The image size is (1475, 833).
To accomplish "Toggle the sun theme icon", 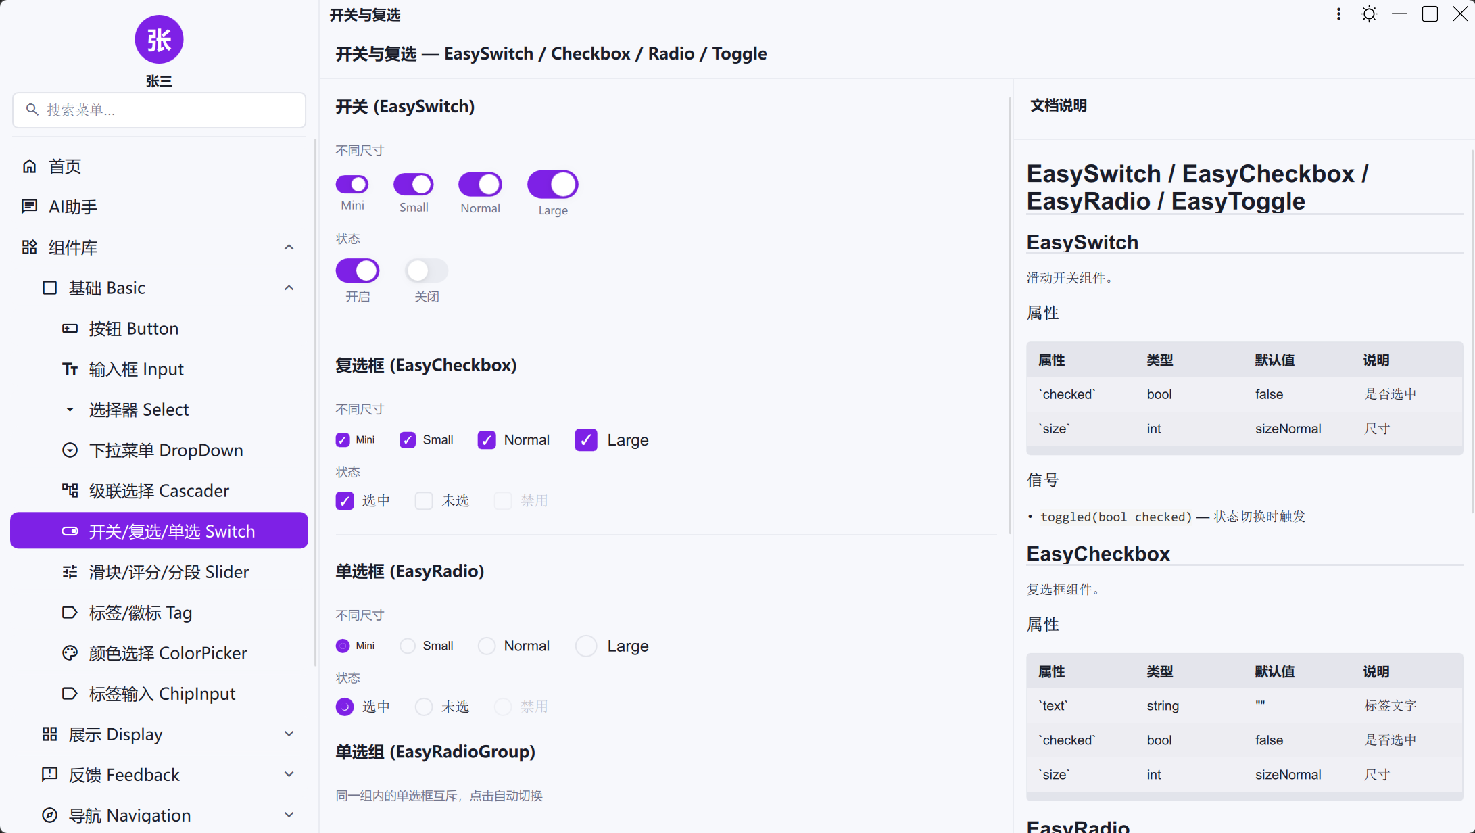I will (1369, 14).
